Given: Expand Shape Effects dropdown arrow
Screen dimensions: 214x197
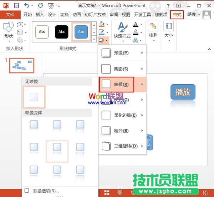Looking at the screenshot, I should pyautogui.click(x=107, y=40).
